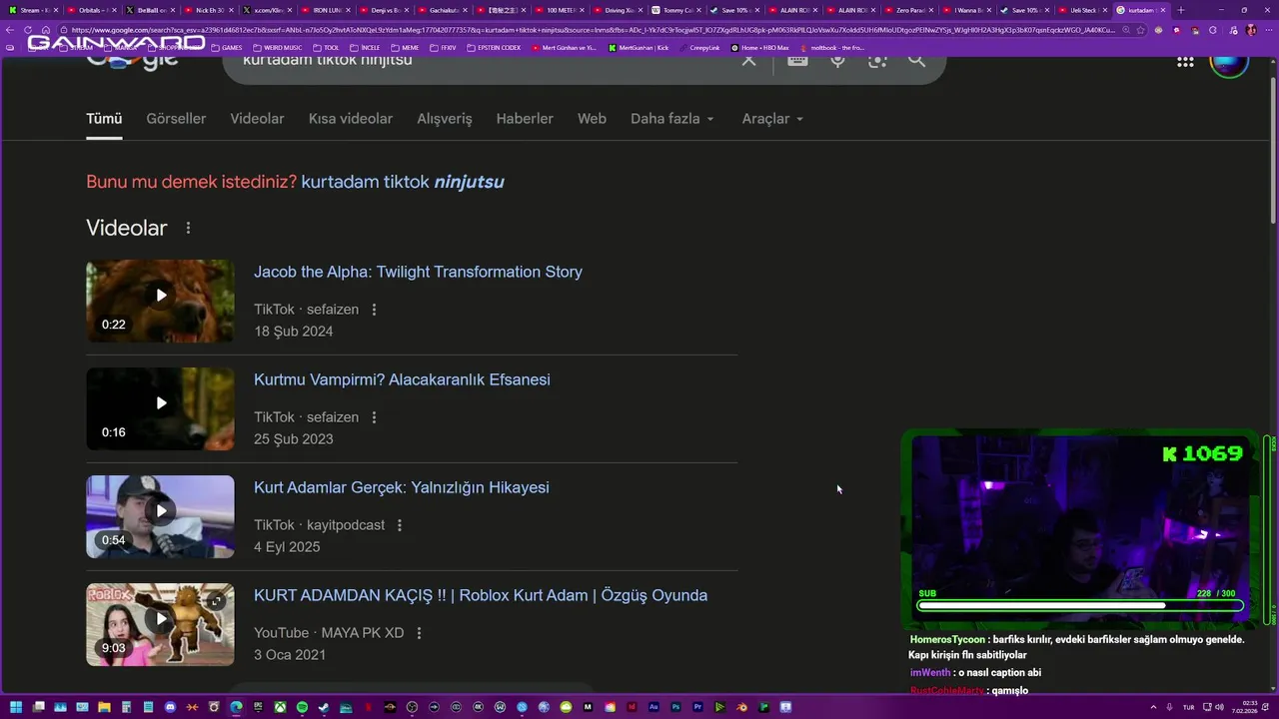Click the date 4 Eyl 2025

pyautogui.click(x=287, y=547)
